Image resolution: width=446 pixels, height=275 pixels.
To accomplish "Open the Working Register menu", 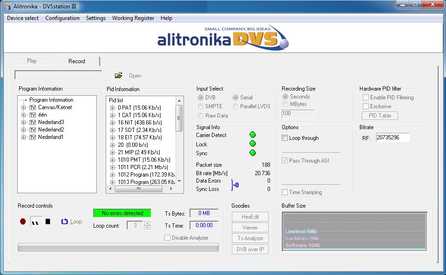I will tap(133, 18).
